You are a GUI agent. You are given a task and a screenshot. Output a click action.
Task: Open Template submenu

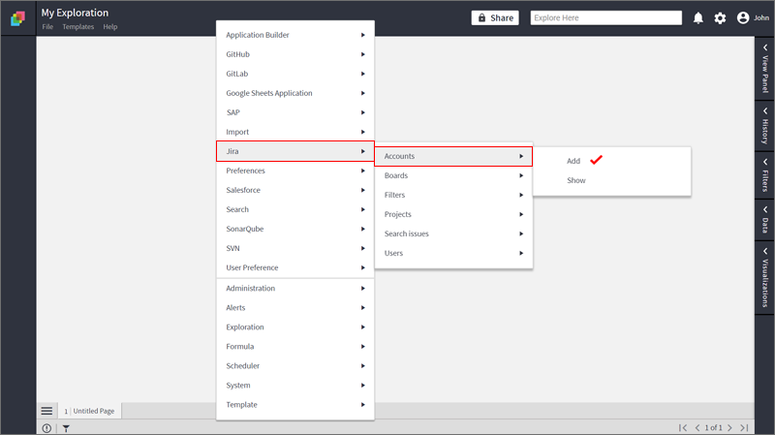click(295, 404)
